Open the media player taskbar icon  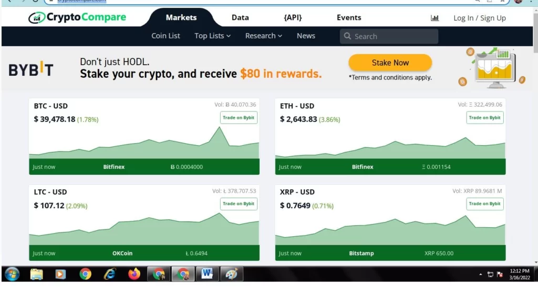tap(60, 274)
